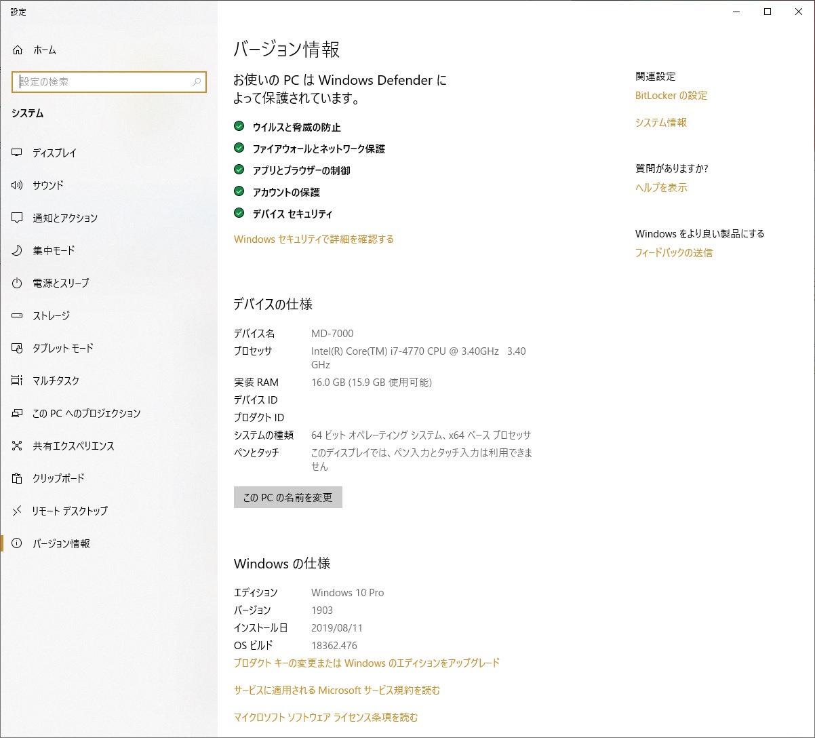Click green check beside ファイアウォールとネットワーク保護

[239, 148]
